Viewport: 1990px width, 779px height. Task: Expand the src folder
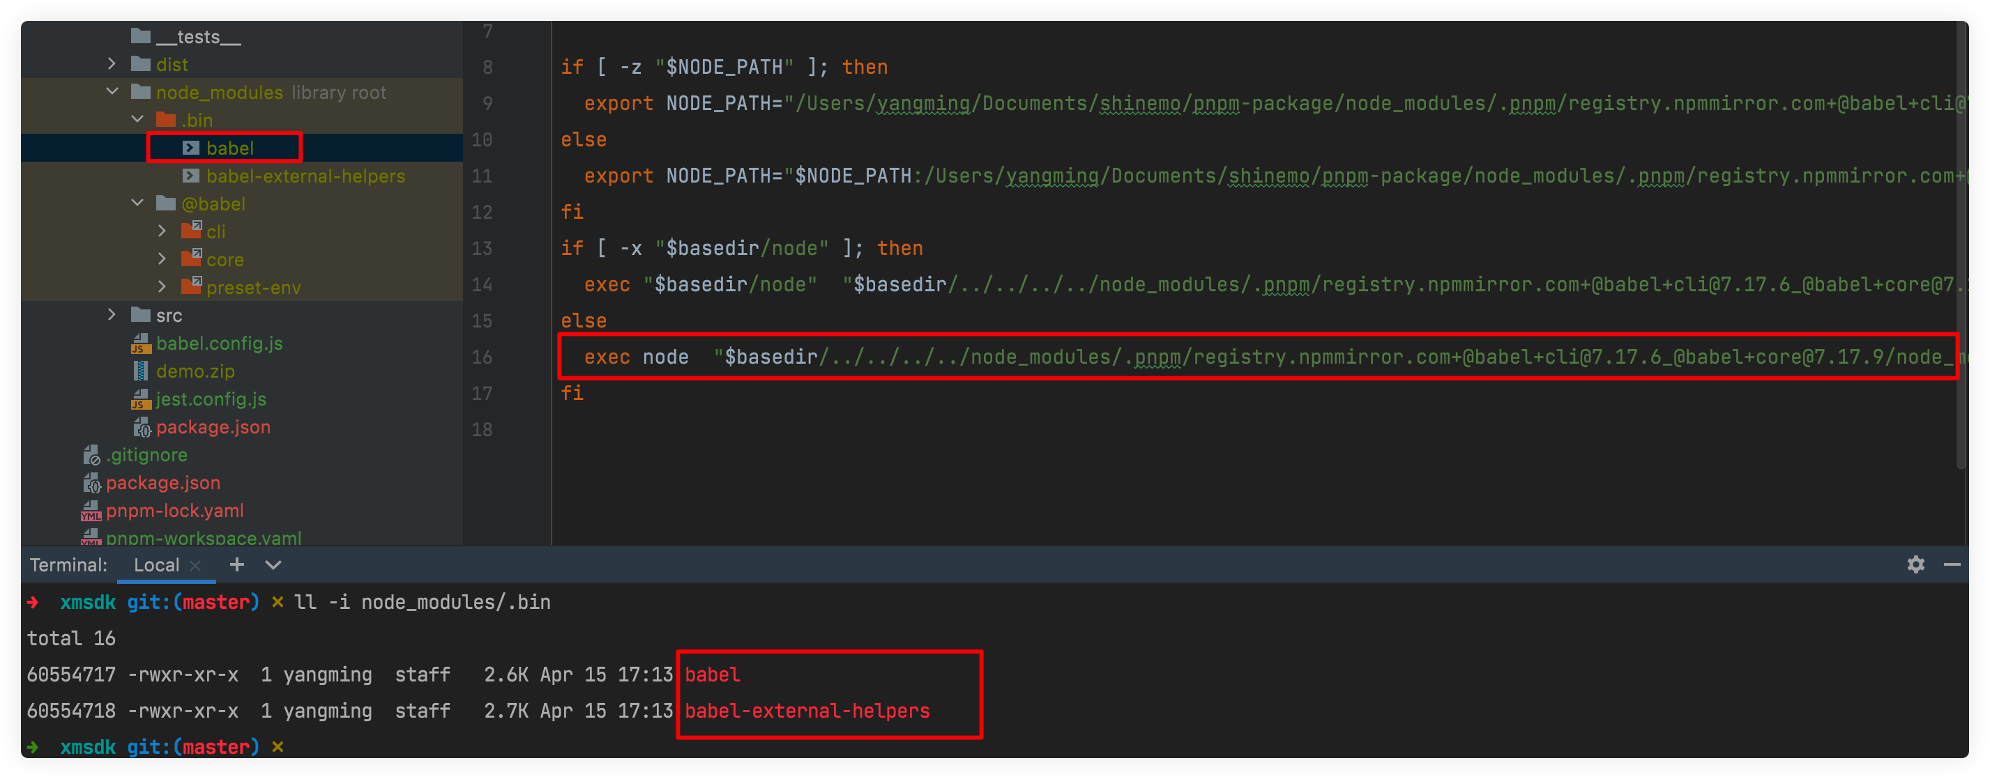point(113,315)
